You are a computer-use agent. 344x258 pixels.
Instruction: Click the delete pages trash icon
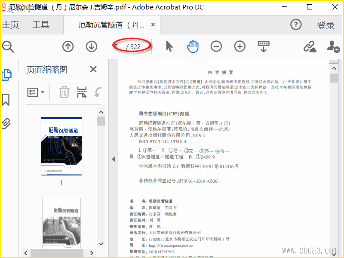[64, 92]
